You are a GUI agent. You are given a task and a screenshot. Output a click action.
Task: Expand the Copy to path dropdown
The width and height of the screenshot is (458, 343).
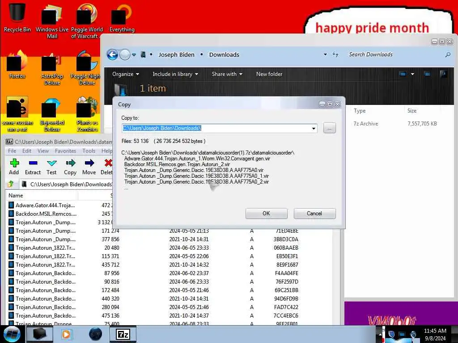pyautogui.click(x=314, y=128)
